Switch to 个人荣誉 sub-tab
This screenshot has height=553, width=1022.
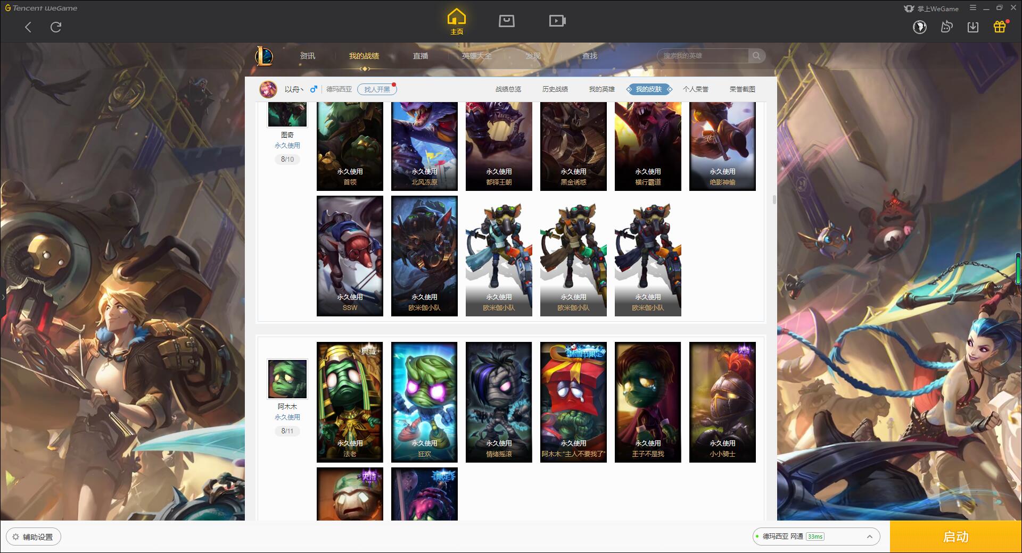pos(696,89)
